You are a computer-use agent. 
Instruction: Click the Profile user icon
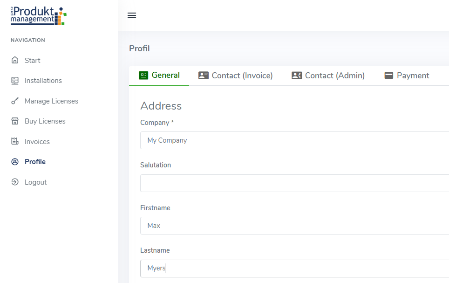[15, 162]
